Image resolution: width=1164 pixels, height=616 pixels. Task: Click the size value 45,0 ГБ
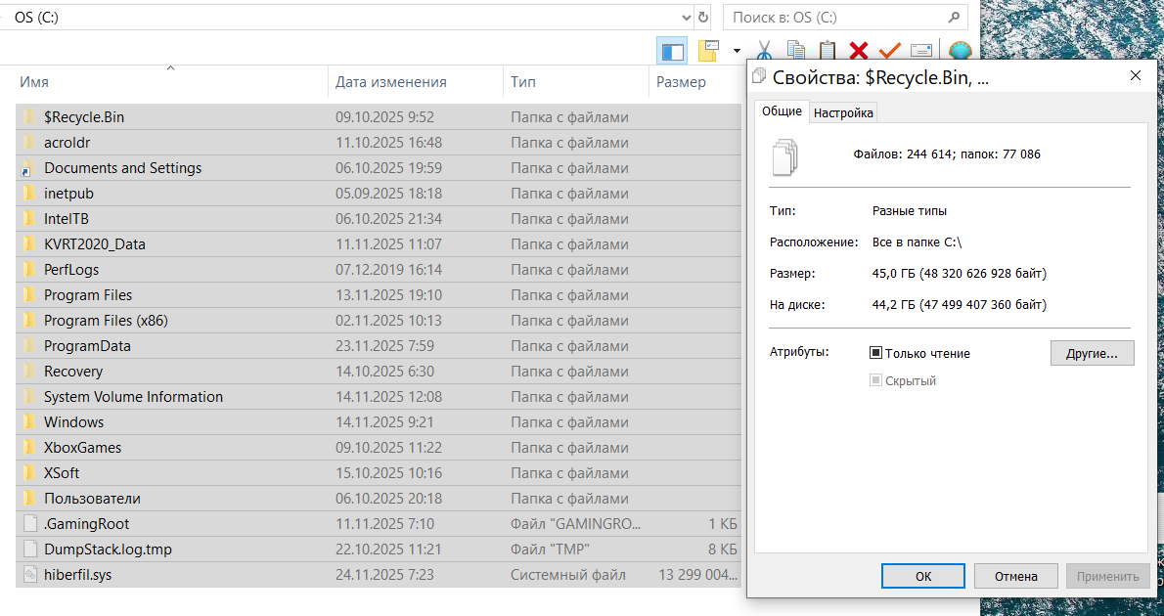click(x=960, y=274)
